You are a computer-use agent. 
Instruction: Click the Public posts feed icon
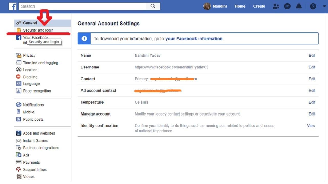coord(19,119)
